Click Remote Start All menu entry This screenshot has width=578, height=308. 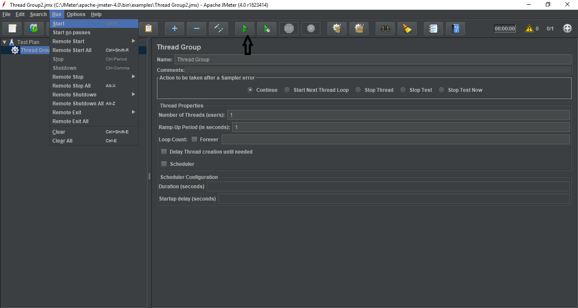pyautogui.click(x=72, y=50)
